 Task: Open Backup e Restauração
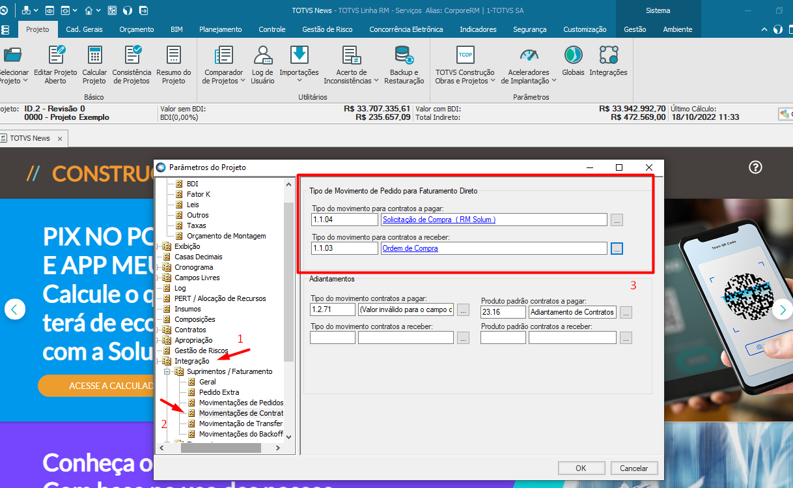[x=404, y=65]
